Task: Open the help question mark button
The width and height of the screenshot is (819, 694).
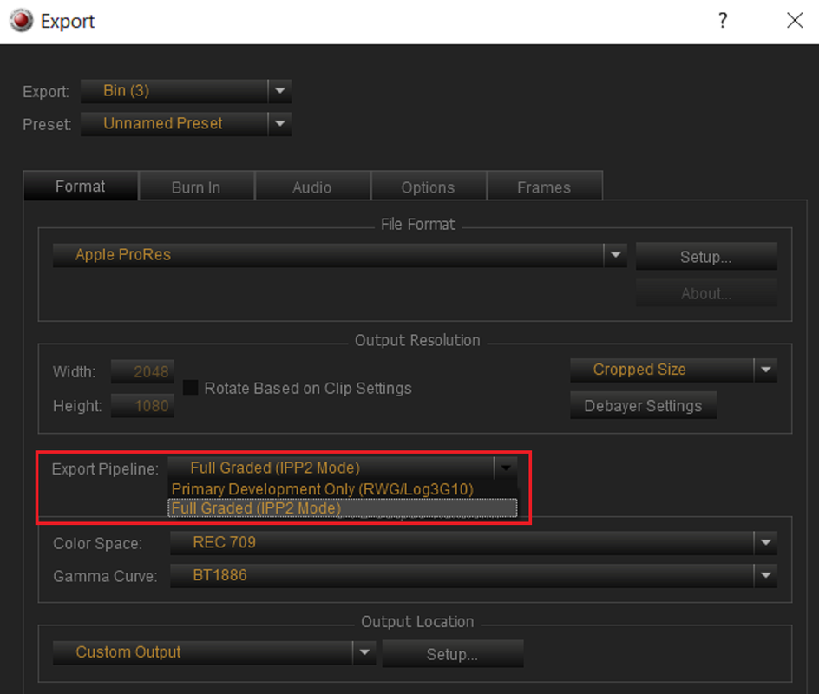Action: pos(723,21)
